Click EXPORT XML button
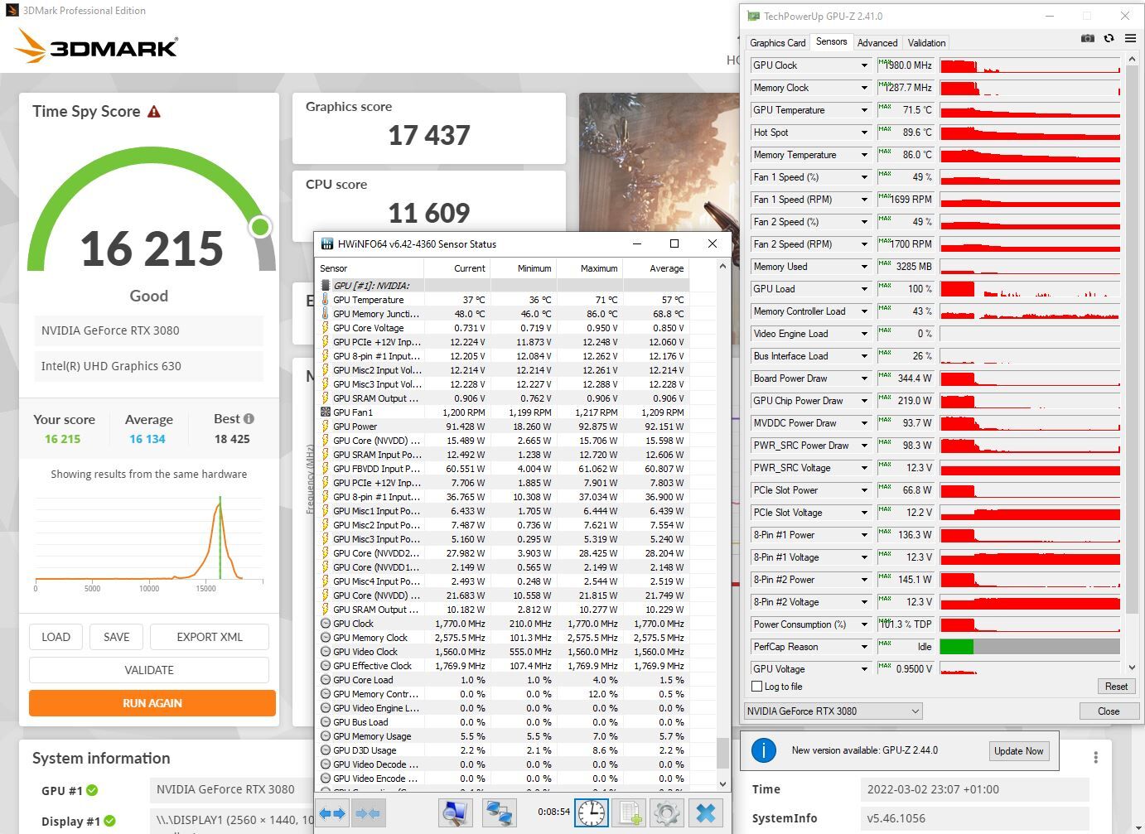The image size is (1145, 834). [210, 637]
